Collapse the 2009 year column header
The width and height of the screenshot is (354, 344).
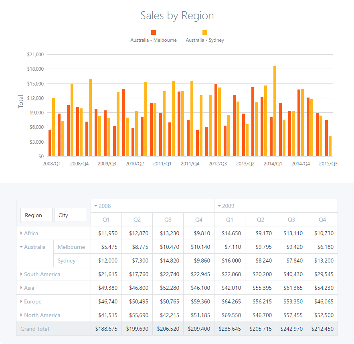click(219, 206)
